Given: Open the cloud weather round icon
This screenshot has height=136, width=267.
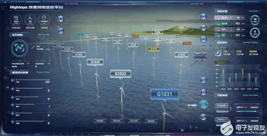Looking at the screenshot, I should click(203, 28).
